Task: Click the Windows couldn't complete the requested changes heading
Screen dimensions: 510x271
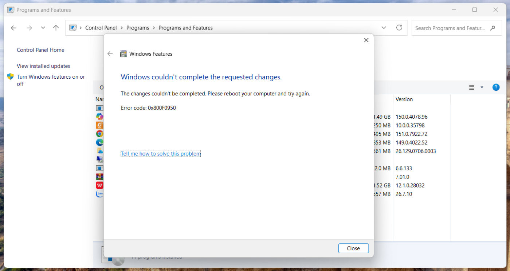Action: click(x=201, y=77)
